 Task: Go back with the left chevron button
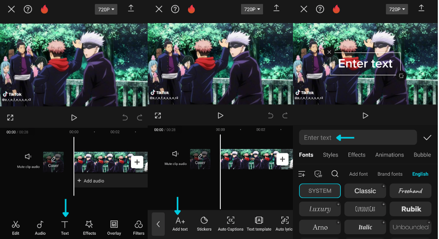coord(158,224)
